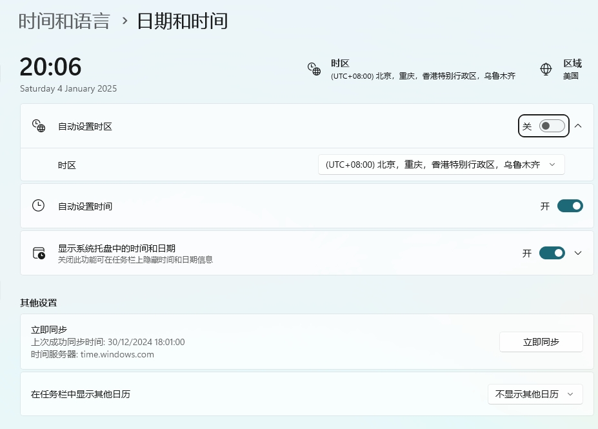Turn off 显示系统托盘中的时间和日期
Image resolution: width=598 pixels, height=429 pixels.
pos(552,253)
